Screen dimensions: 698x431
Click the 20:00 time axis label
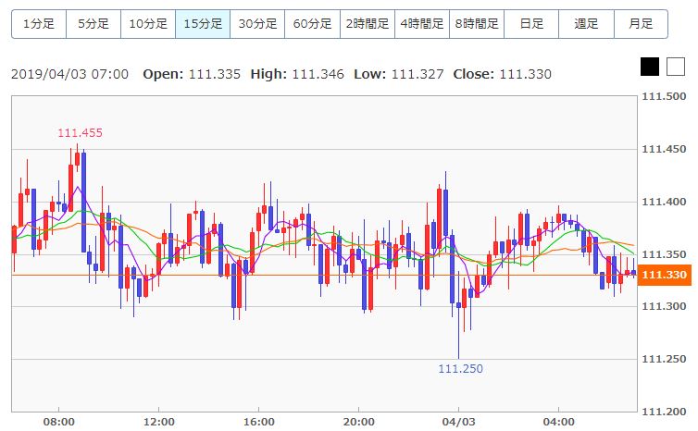359,422
